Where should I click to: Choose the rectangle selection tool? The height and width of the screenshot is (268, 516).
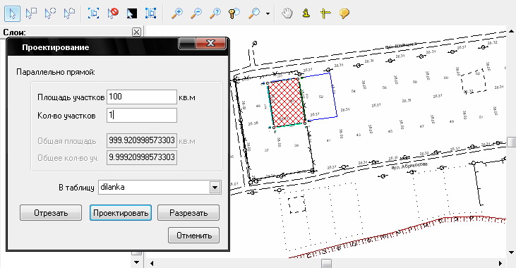tap(31, 13)
